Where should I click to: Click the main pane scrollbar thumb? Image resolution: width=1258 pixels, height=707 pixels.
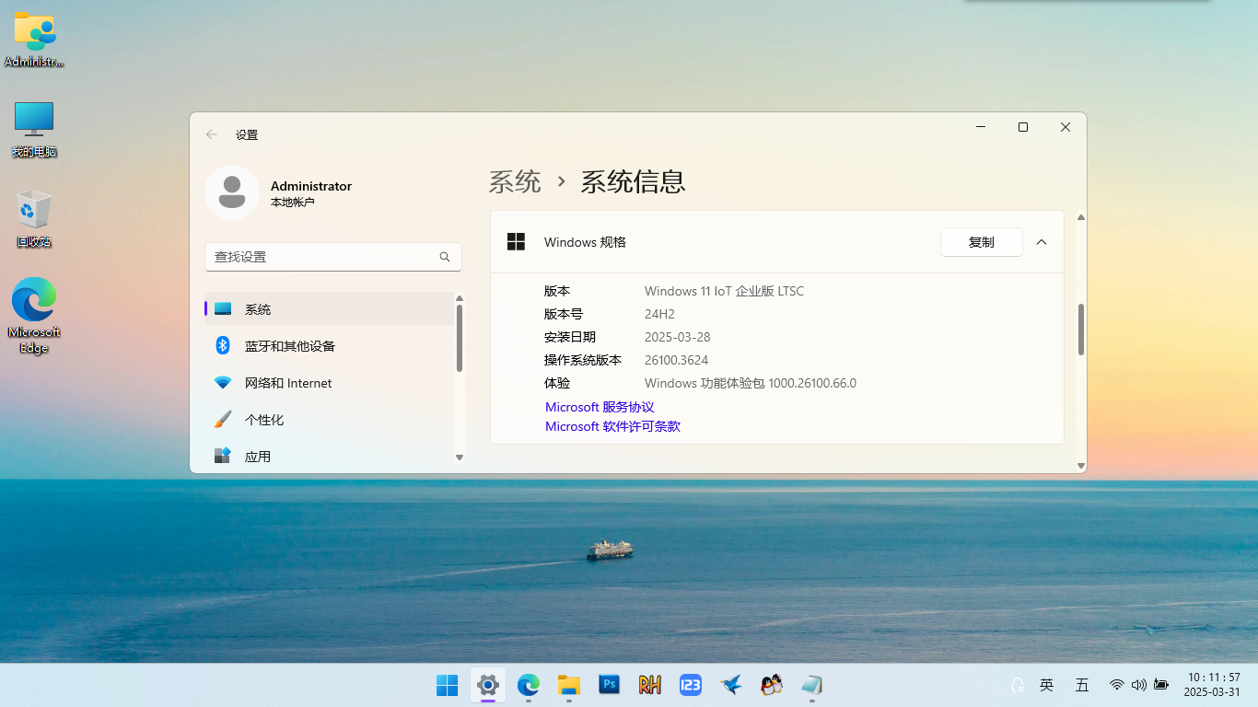1081,330
